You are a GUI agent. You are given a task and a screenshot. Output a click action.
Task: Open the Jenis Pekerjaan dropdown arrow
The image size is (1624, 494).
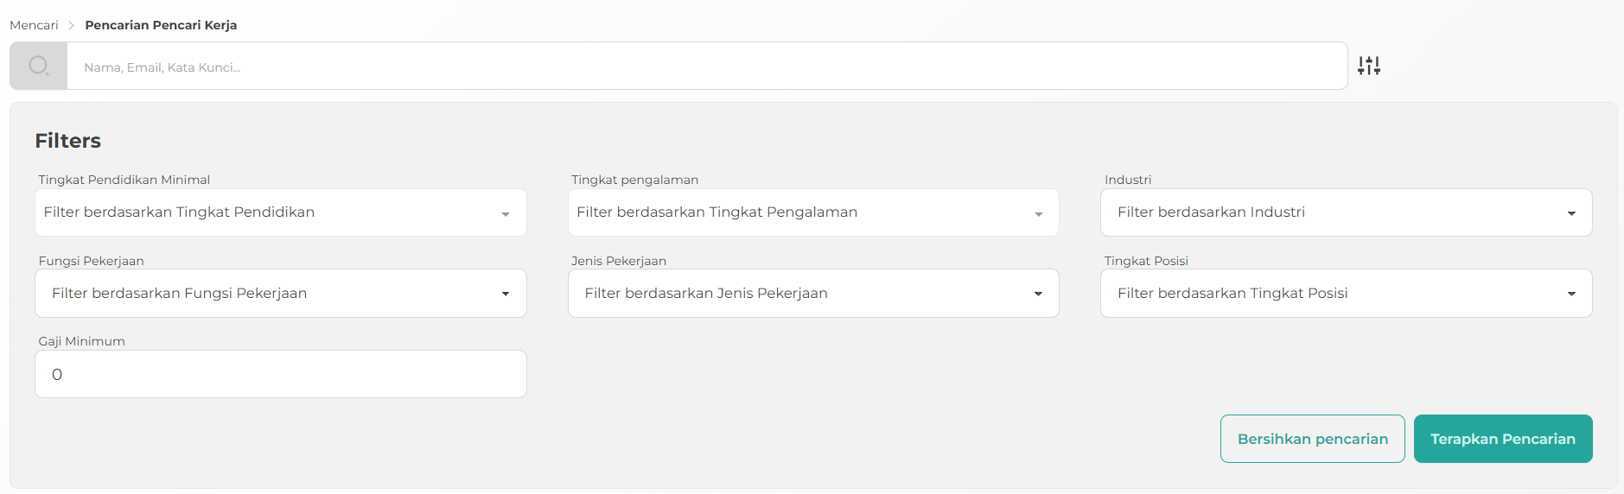[x=1038, y=294]
